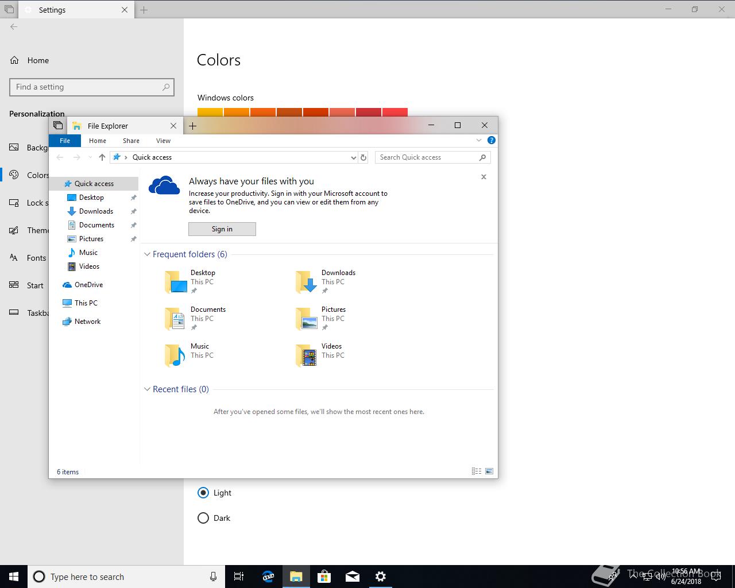
Task: Select Quick access in navigation pane
Action: pyautogui.click(x=94, y=184)
